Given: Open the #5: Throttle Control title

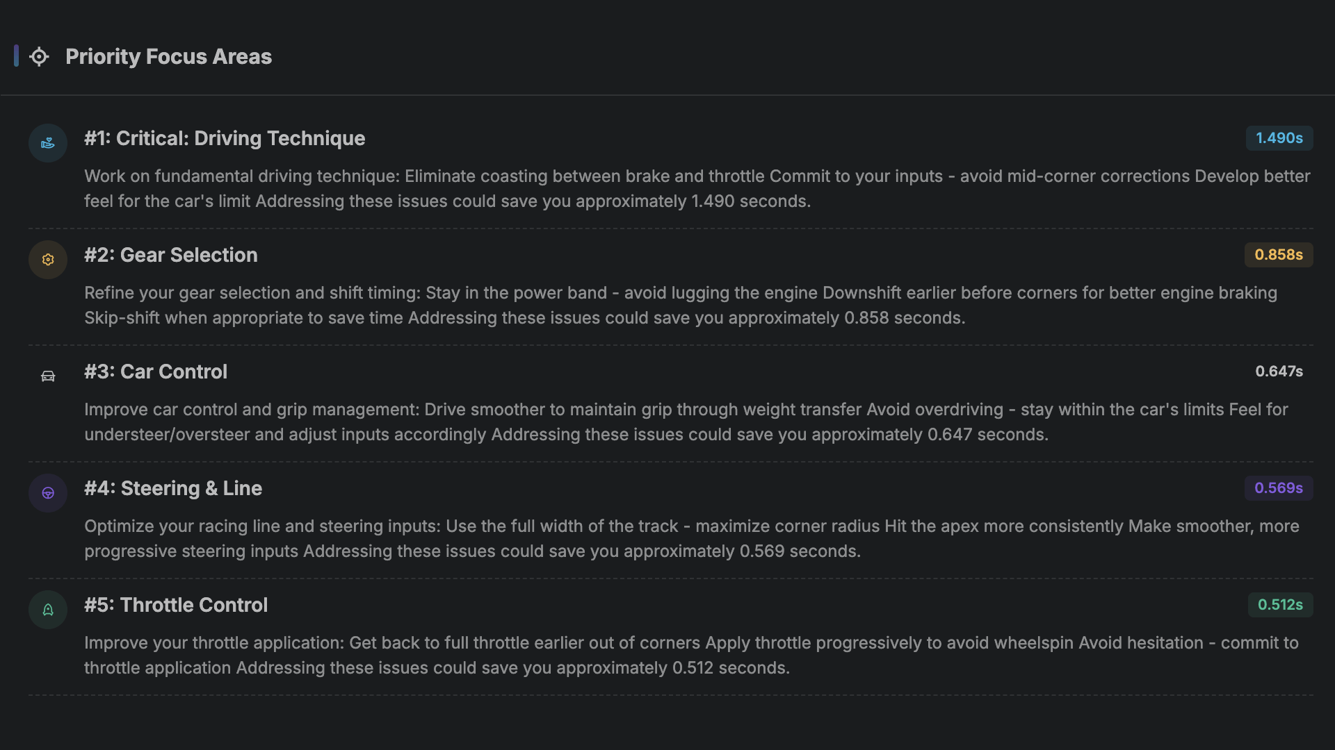Looking at the screenshot, I should pos(176,605).
